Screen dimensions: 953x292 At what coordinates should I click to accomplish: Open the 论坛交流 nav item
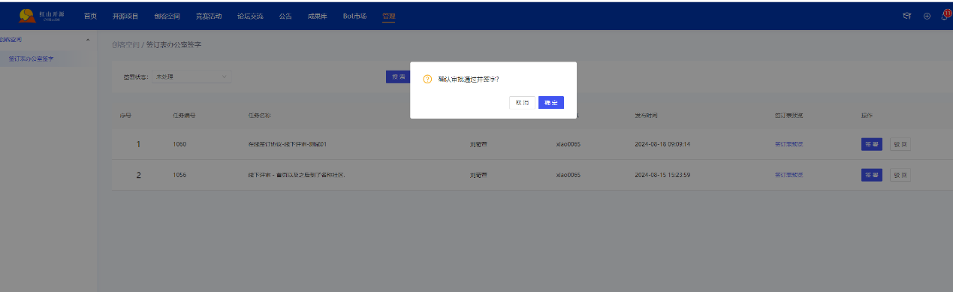pyautogui.click(x=249, y=16)
